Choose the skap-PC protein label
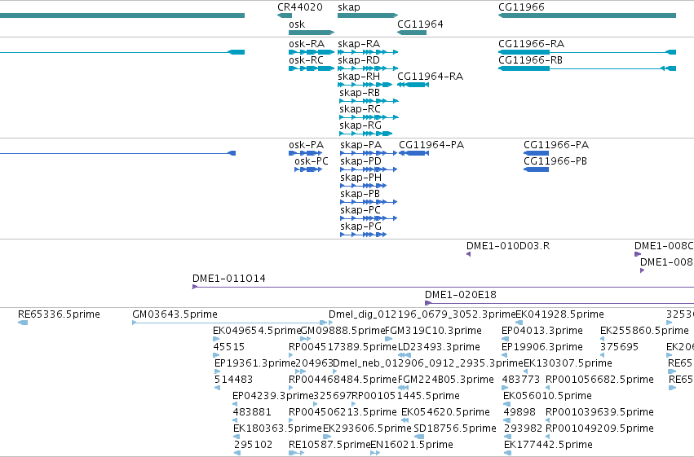This screenshot has height=457, width=694. click(360, 210)
